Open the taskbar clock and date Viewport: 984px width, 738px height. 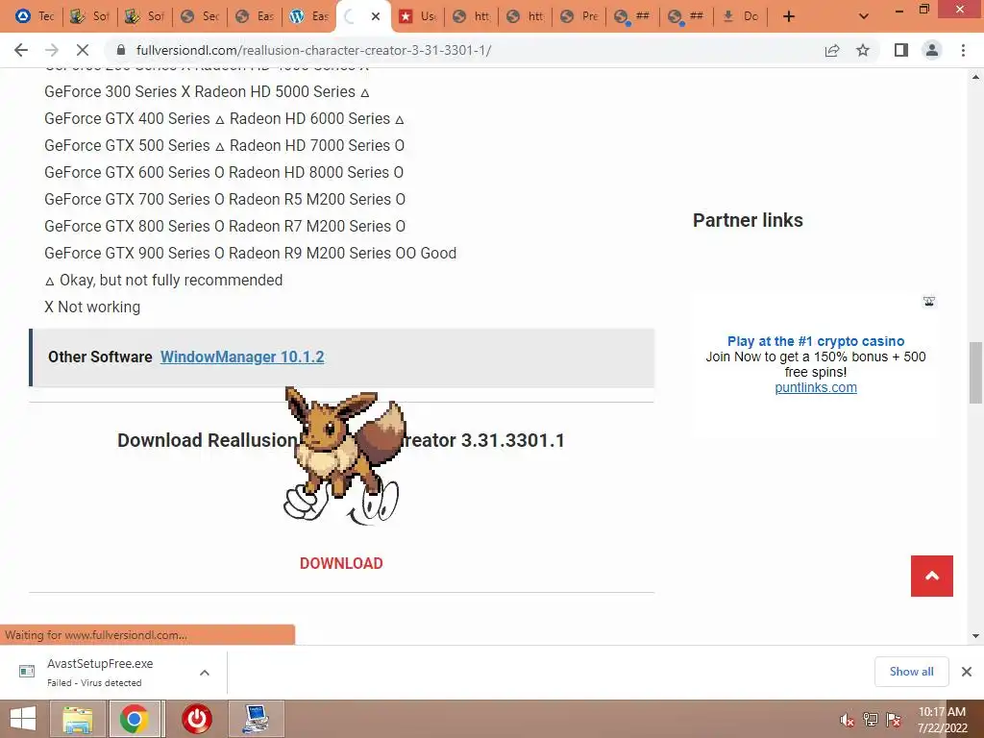tap(942, 720)
